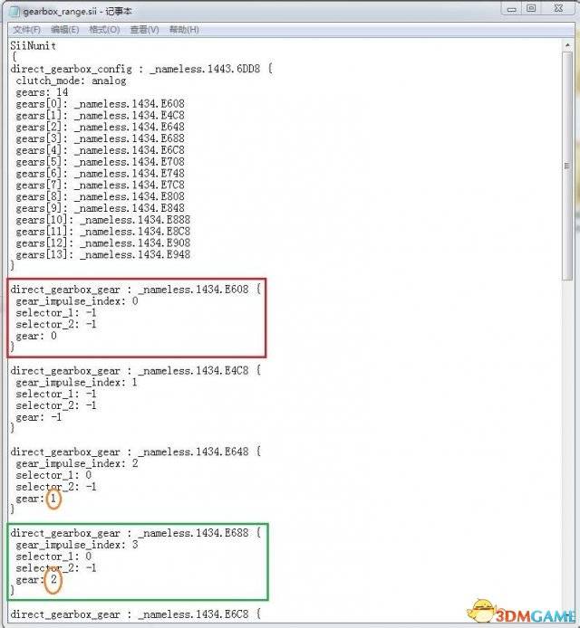Image resolution: width=580 pixels, height=628 pixels.
Task: Maximize the Notepad window
Action: click(x=531, y=8)
